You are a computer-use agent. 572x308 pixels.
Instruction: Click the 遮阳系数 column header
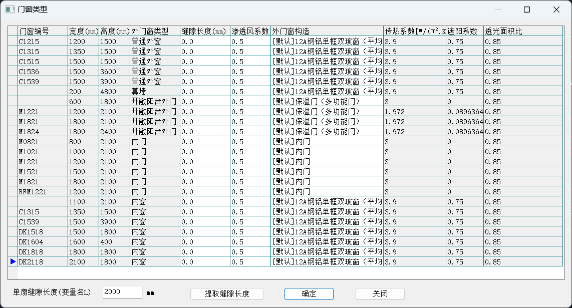(x=464, y=31)
